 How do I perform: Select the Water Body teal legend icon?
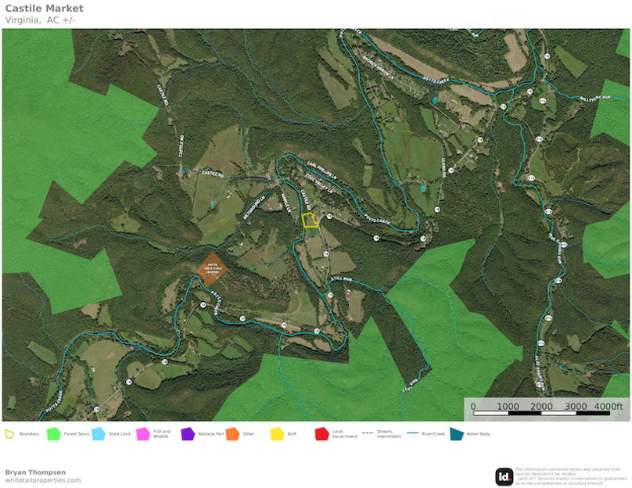tap(458, 432)
